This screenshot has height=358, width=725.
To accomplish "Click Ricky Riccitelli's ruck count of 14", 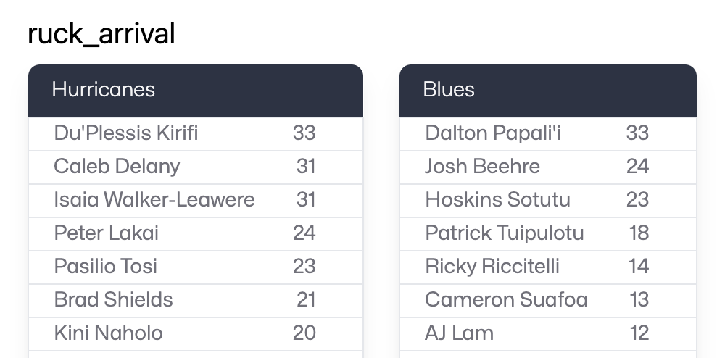I will pos(638,267).
